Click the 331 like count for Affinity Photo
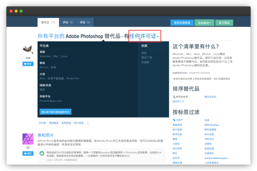 (x=28, y=148)
